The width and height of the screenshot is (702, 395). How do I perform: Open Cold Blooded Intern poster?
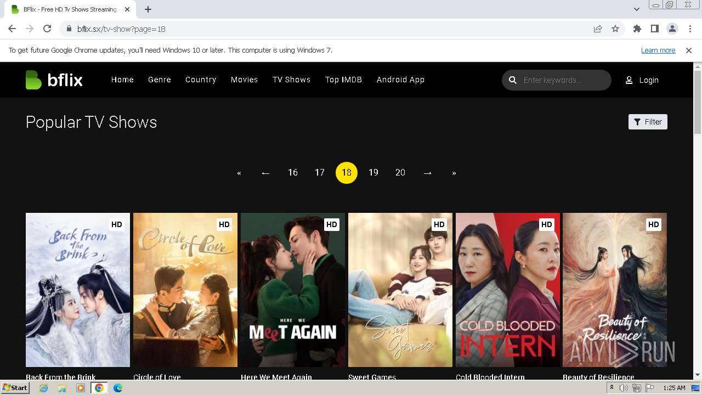pos(508,290)
